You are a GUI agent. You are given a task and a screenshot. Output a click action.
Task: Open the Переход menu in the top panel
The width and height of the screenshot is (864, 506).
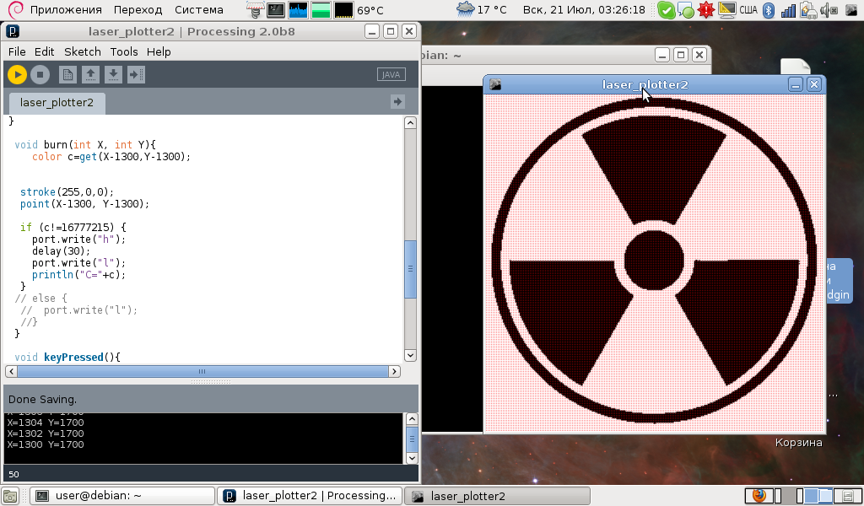click(x=138, y=10)
